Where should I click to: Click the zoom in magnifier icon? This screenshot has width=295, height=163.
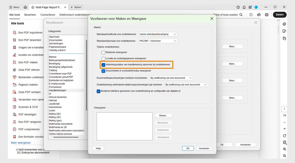pyautogui.click(x=284, y=149)
